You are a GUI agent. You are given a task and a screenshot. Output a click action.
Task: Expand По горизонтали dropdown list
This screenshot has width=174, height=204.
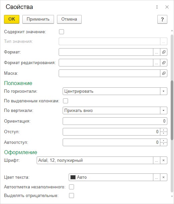coord(164,91)
